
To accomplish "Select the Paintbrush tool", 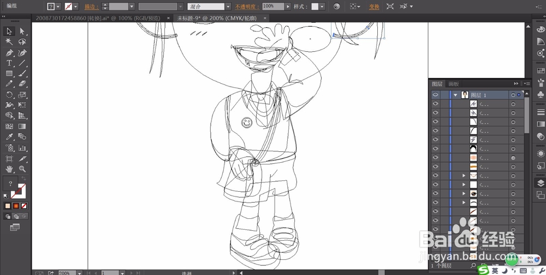I will coord(22,74).
